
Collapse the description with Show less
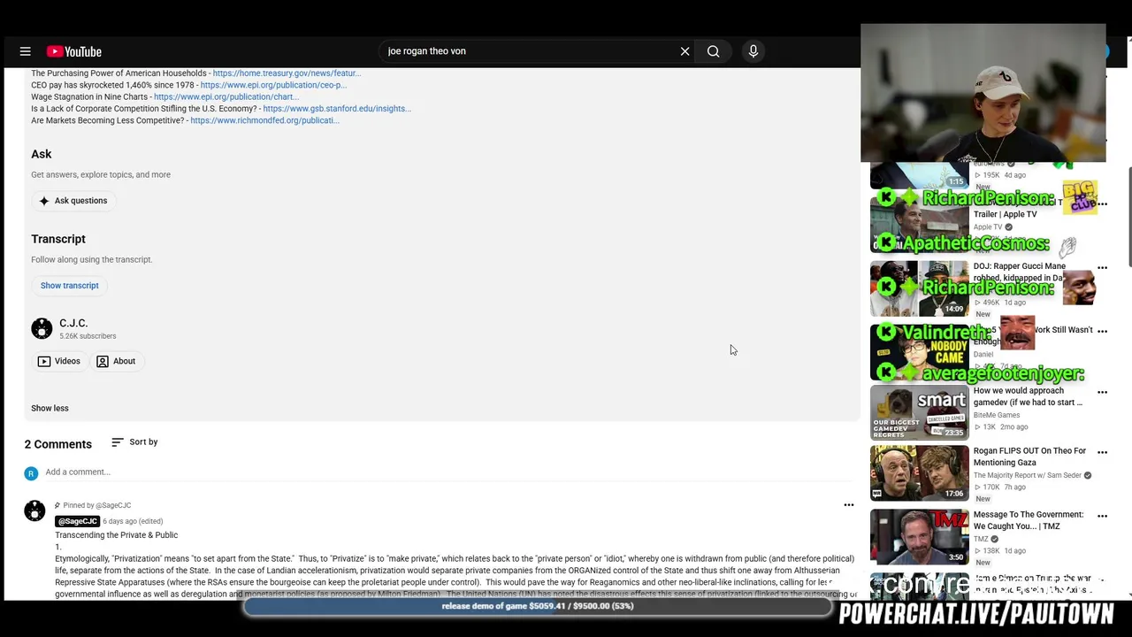(50, 408)
